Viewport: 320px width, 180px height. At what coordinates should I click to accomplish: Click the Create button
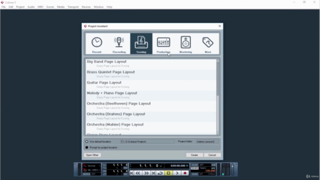(x=194, y=155)
